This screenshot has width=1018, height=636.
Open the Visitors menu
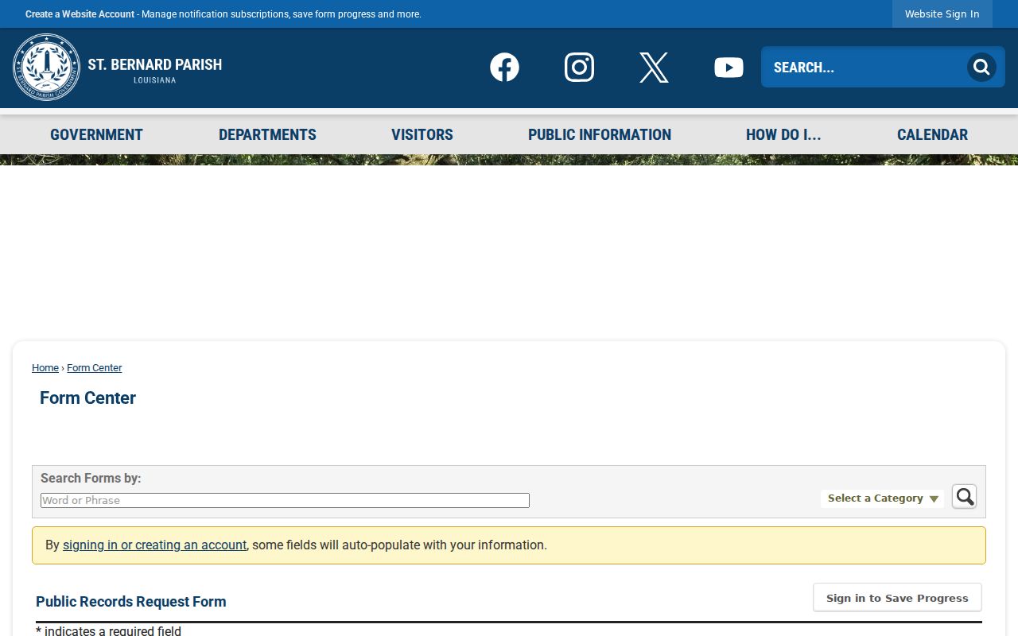[422, 134]
